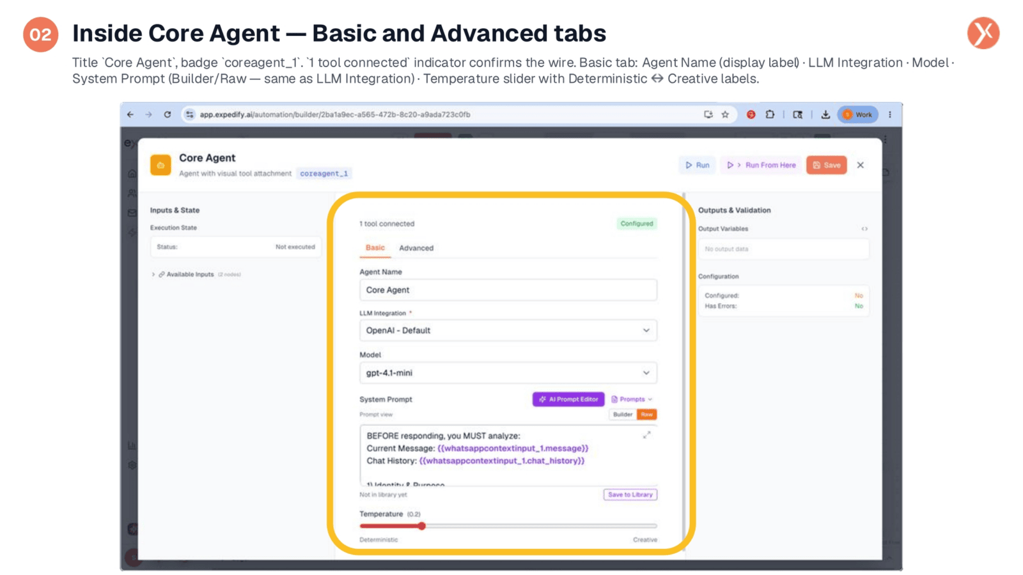Click the Available Inputs link icon
This screenshot has height=575, width=1023.
click(x=162, y=274)
